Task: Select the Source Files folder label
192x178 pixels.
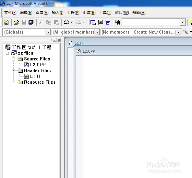Action: click(x=37, y=59)
